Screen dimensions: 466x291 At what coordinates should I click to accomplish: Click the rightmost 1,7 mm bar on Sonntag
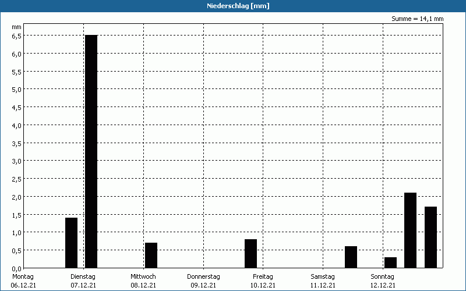tap(430, 237)
